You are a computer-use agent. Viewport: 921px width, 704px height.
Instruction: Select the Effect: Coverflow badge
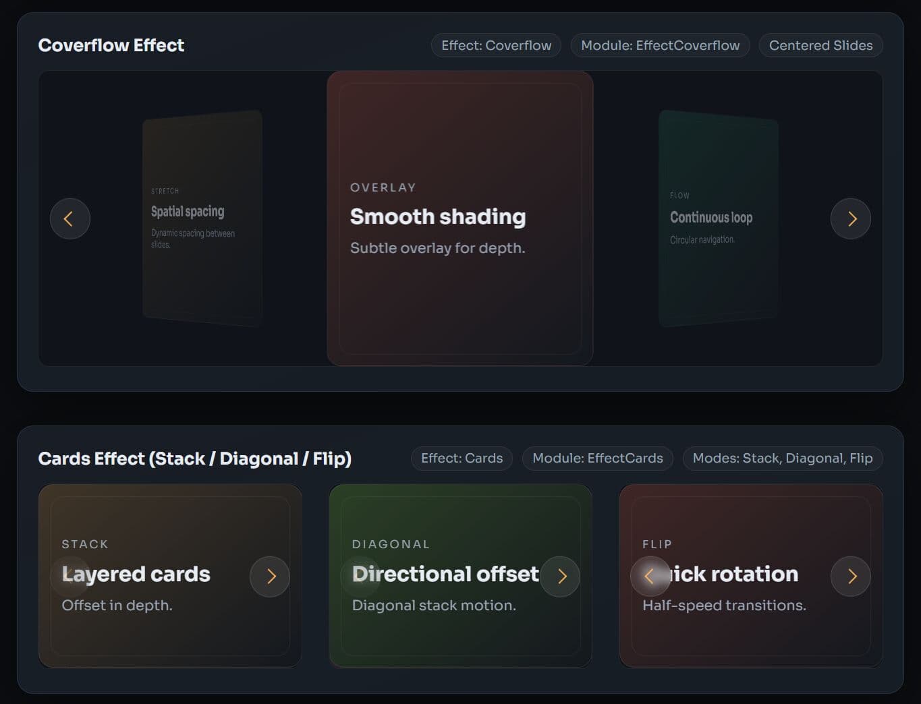coord(496,45)
